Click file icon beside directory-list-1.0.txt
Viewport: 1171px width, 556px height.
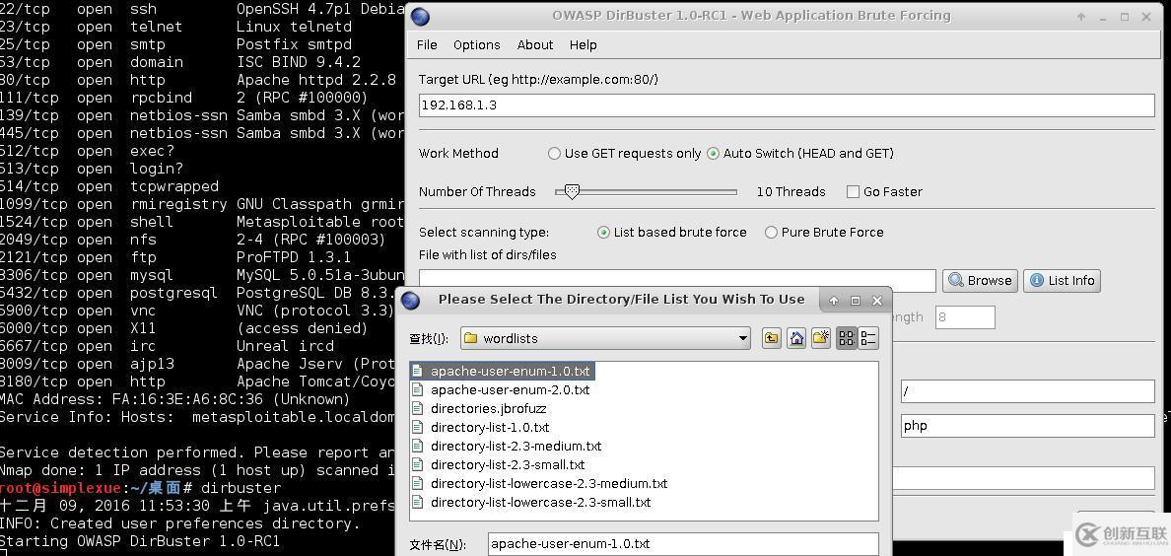(x=418, y=428)
